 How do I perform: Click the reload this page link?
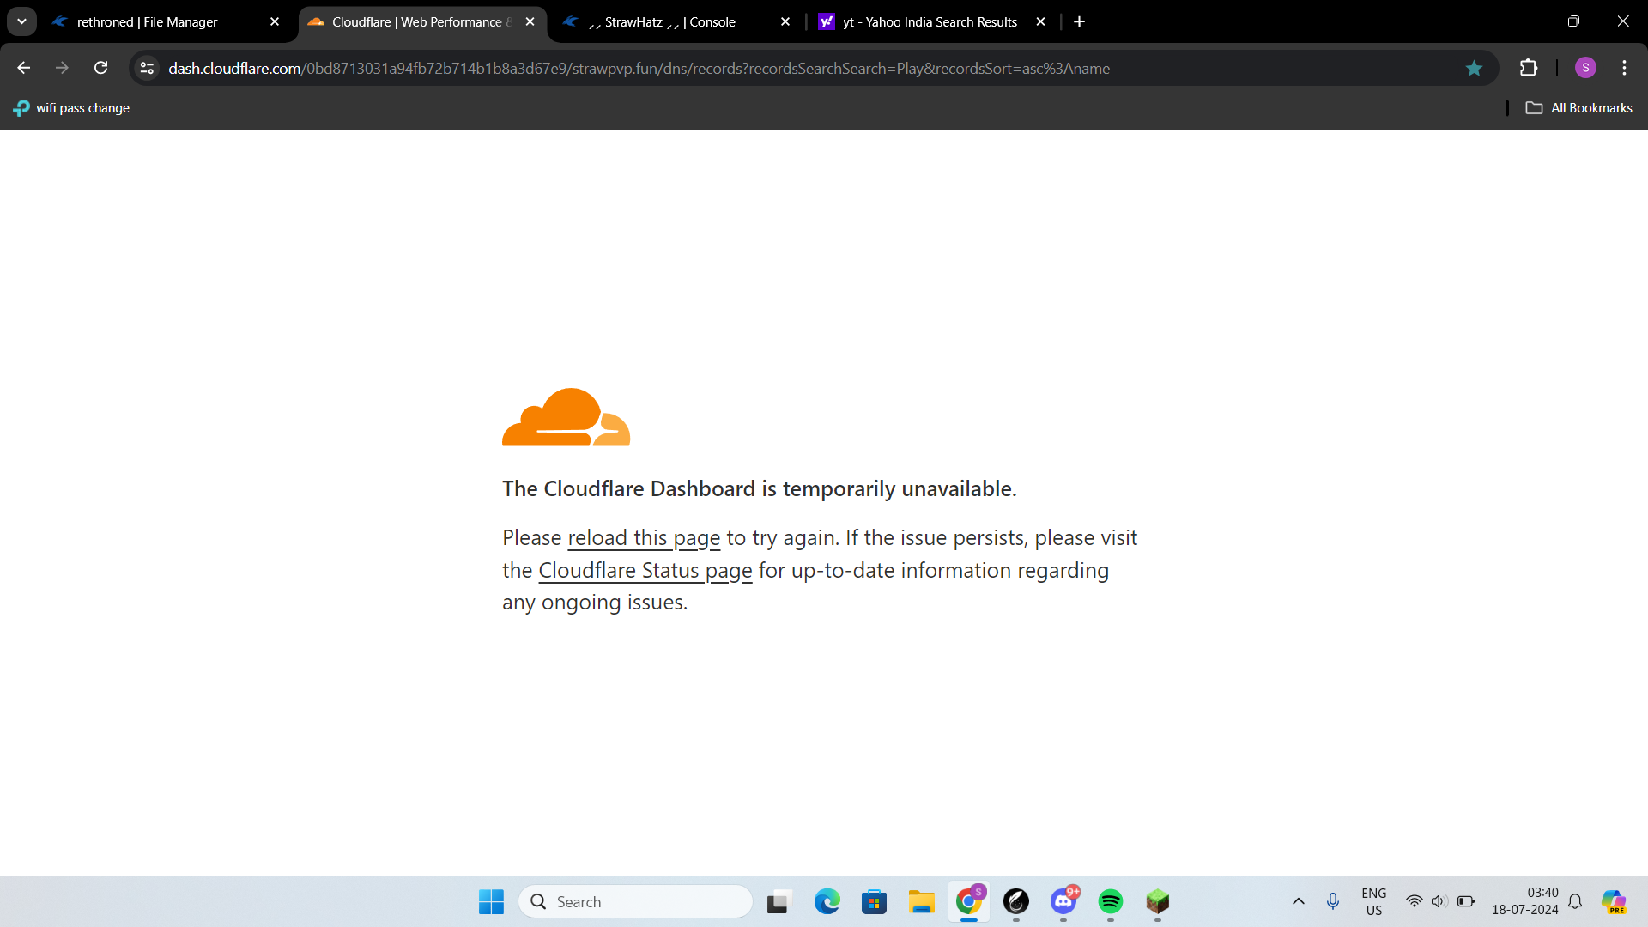point(644,538)
